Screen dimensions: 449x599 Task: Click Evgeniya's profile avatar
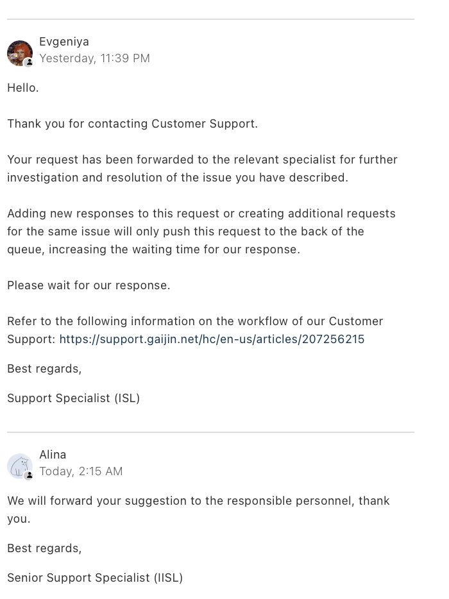tap(19, 53)
